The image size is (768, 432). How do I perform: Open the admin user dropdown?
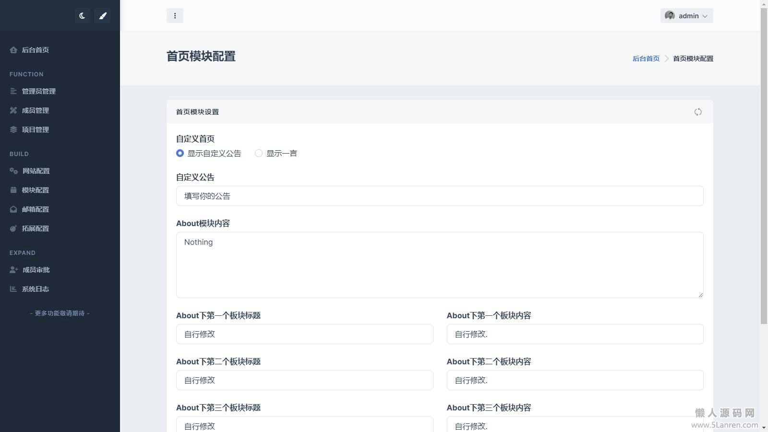coord(686,16)
